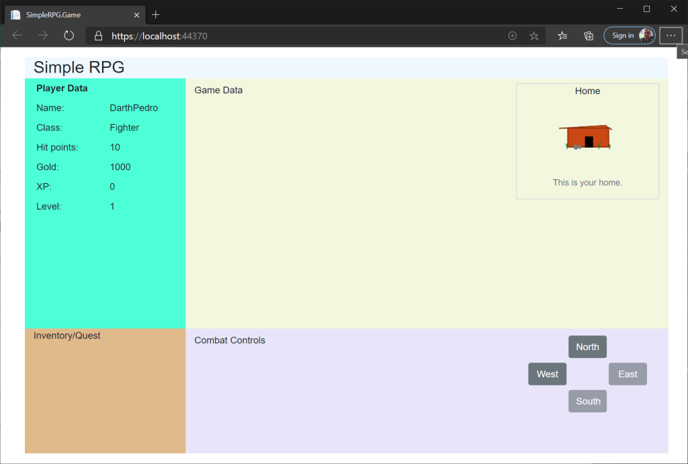
Task: Click the Sign in profile button
Action: (x=630, y=36)
